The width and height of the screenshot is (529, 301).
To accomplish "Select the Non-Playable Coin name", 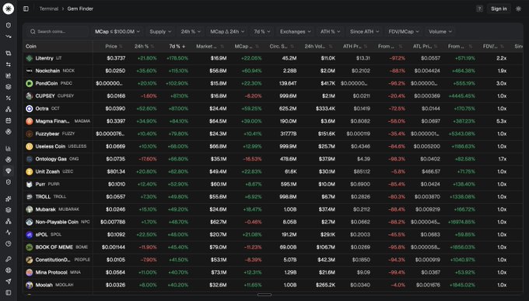I will [57, 222].
